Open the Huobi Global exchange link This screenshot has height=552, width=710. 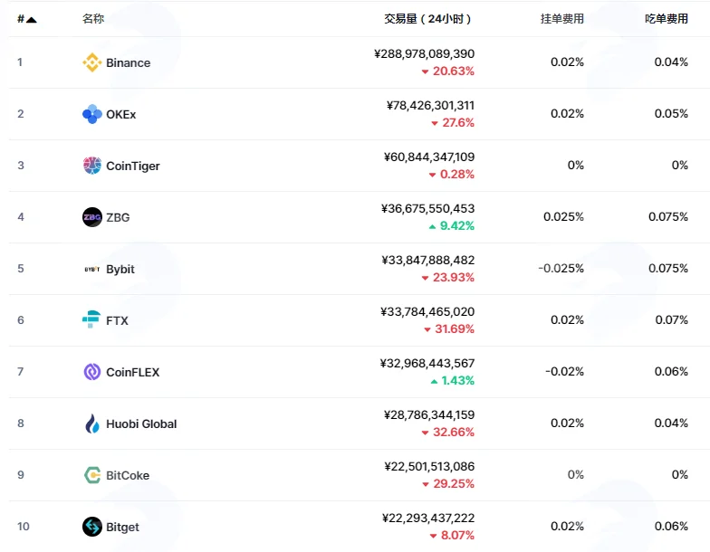point(141,424)
